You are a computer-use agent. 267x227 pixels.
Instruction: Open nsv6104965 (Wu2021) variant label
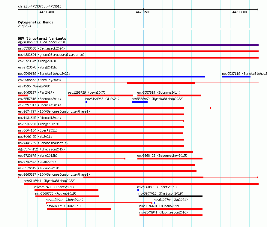[x=102, y=99]
